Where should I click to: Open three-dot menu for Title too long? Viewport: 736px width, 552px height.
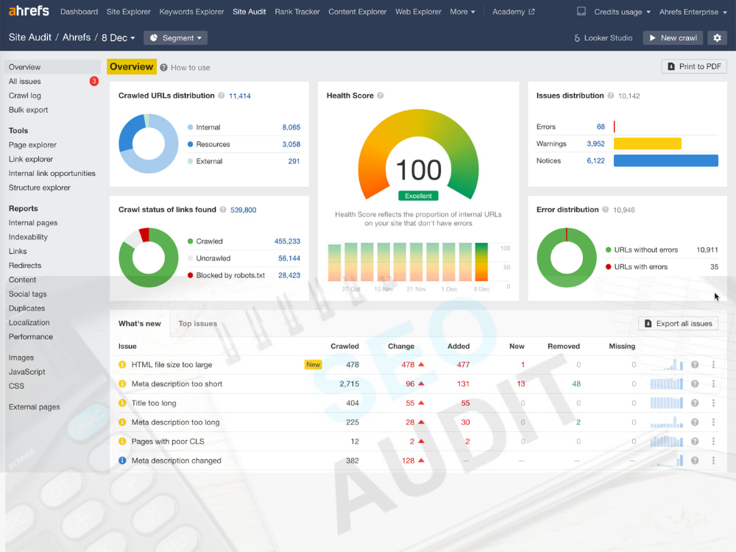pos(713,403)
